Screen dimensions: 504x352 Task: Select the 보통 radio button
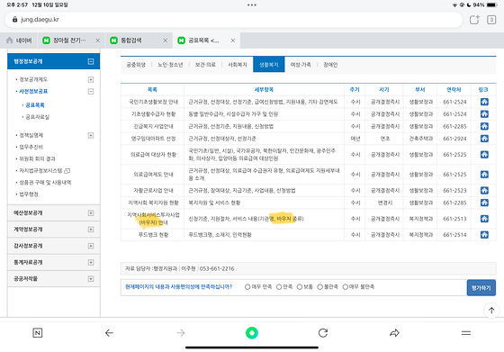coord(299,287)
